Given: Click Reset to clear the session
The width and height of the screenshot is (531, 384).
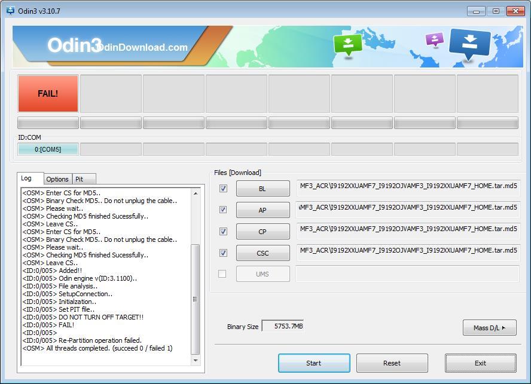Looking at the screenshot, I should (x=392, y=363).
